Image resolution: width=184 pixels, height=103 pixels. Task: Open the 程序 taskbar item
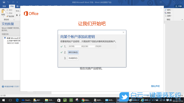98,100
